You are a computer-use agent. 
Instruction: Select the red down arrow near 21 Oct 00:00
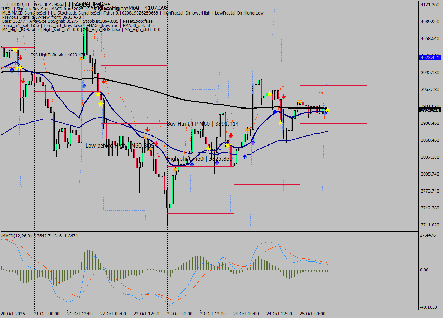[24, 81]
